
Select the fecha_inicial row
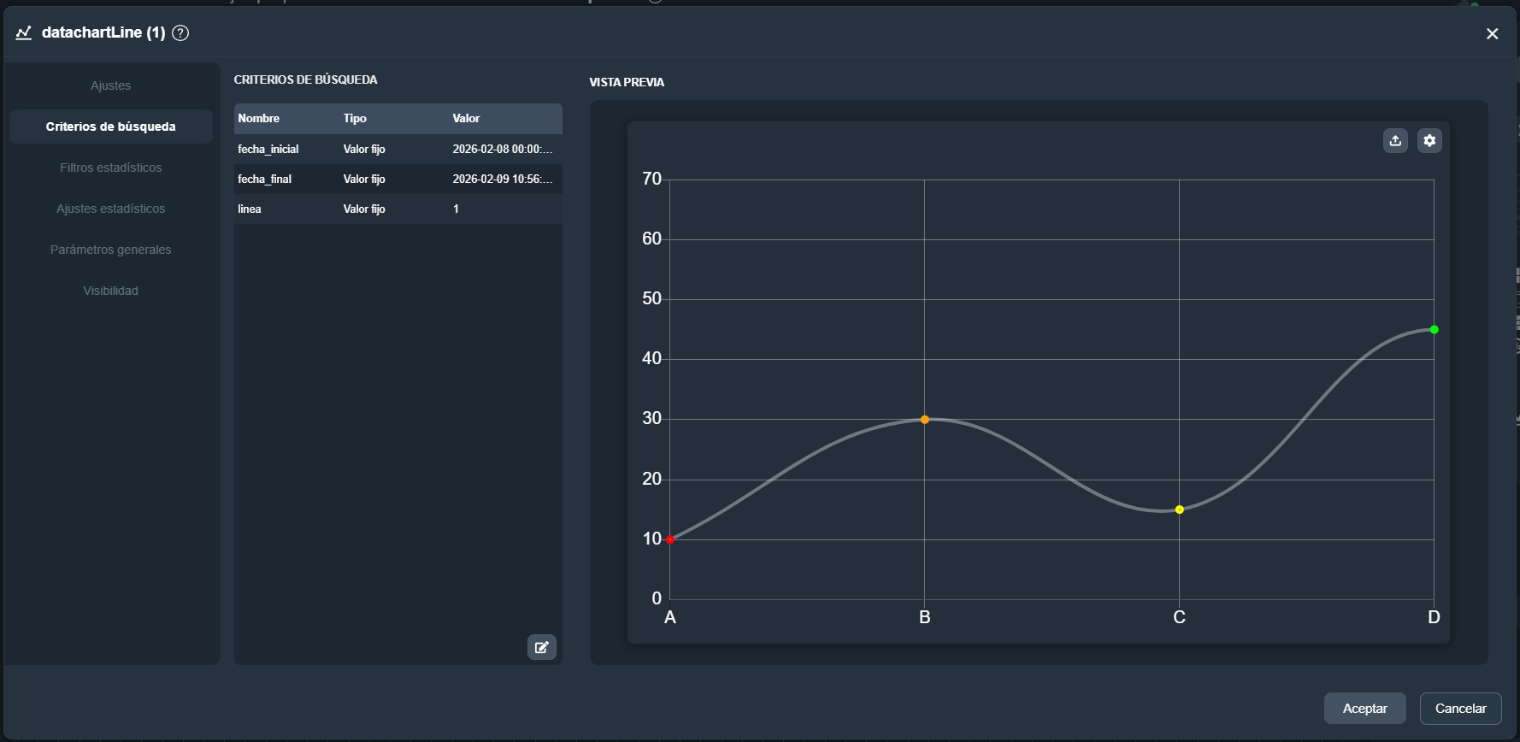(398, 149)
